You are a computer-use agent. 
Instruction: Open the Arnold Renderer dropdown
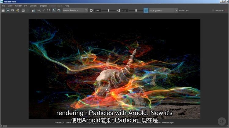tap(75, 10)
